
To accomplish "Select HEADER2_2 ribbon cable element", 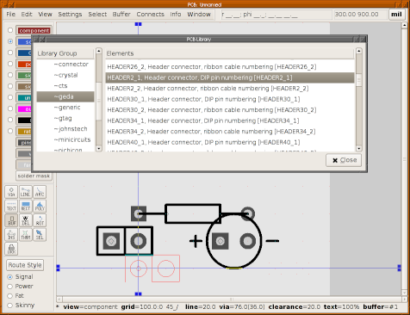I will click(x=230, y=89).
